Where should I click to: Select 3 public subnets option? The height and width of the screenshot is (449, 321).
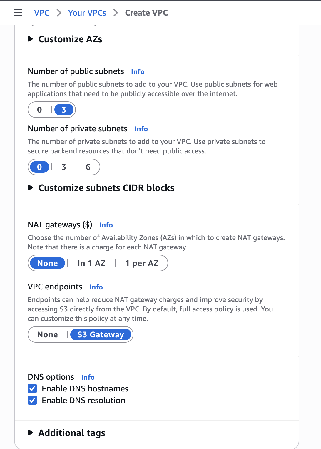point(64,110)
